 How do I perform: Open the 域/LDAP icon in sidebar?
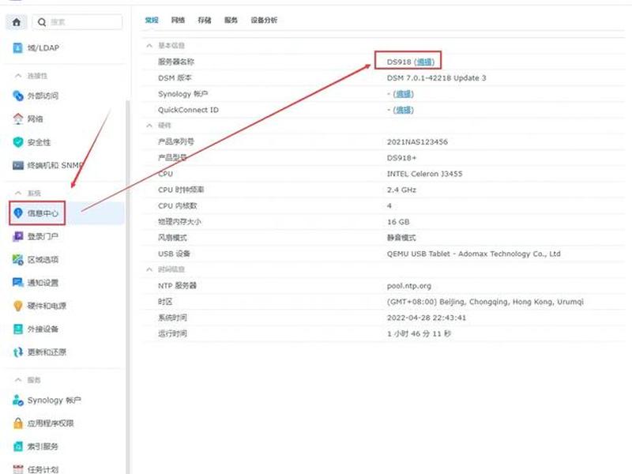[17, 48]
